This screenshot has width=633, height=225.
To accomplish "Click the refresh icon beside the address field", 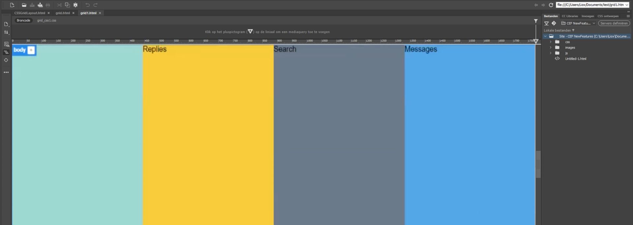I will [551, 5].
